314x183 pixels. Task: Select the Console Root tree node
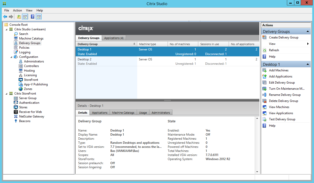[x=18, y=25]
